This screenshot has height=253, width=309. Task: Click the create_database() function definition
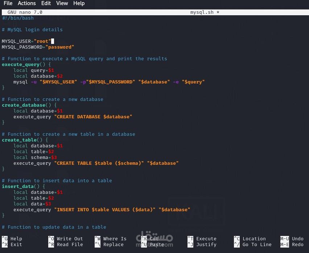point(29,105)
